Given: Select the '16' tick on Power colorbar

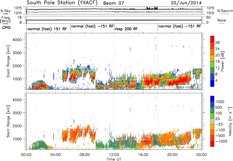Looking at the screenshot, I should tap(217, 62).
